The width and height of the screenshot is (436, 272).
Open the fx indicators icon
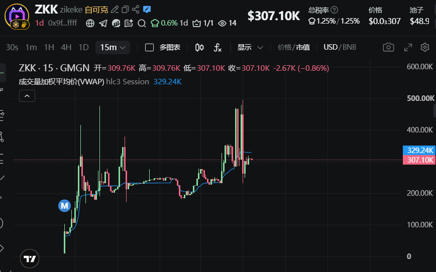(217, 48)
